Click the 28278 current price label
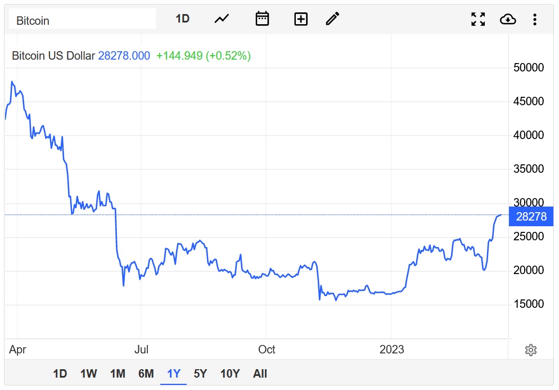559x390 pixels. [x=531, y=217]
